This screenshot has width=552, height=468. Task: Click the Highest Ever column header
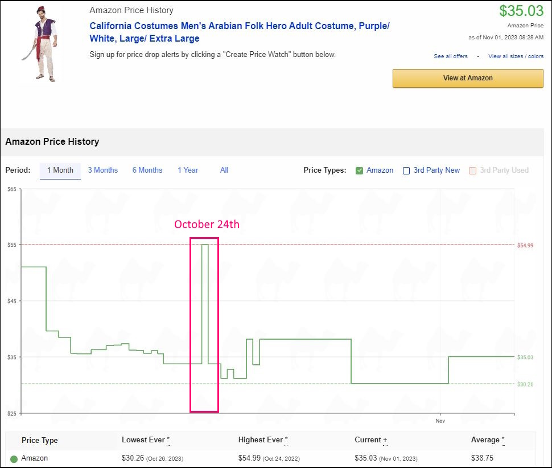point(263,440)
